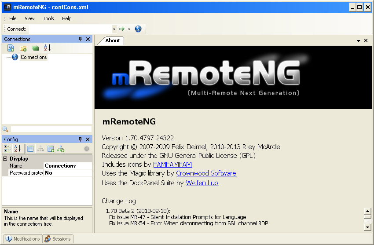Click the New Folder icon
Image resolution: width=374 pixels, height=245 pixels.
tap(23, 48)
